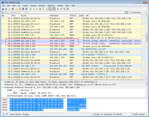This screenshot has height=117, width=149.
Task: Go to next packet arrow
Action: (37, 9)
